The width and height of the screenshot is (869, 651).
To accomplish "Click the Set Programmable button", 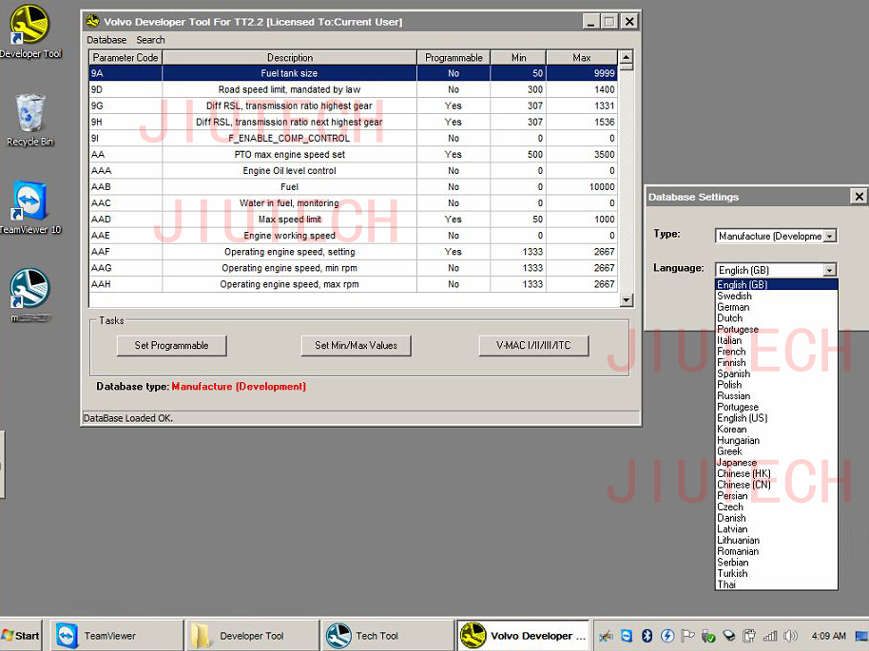I will (171, 345).
